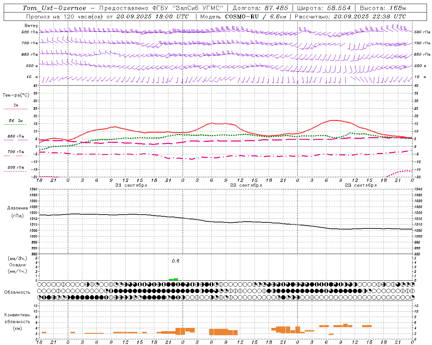Select the (км) convective height unit label
The image size is (432, 345).
point(18,328)
